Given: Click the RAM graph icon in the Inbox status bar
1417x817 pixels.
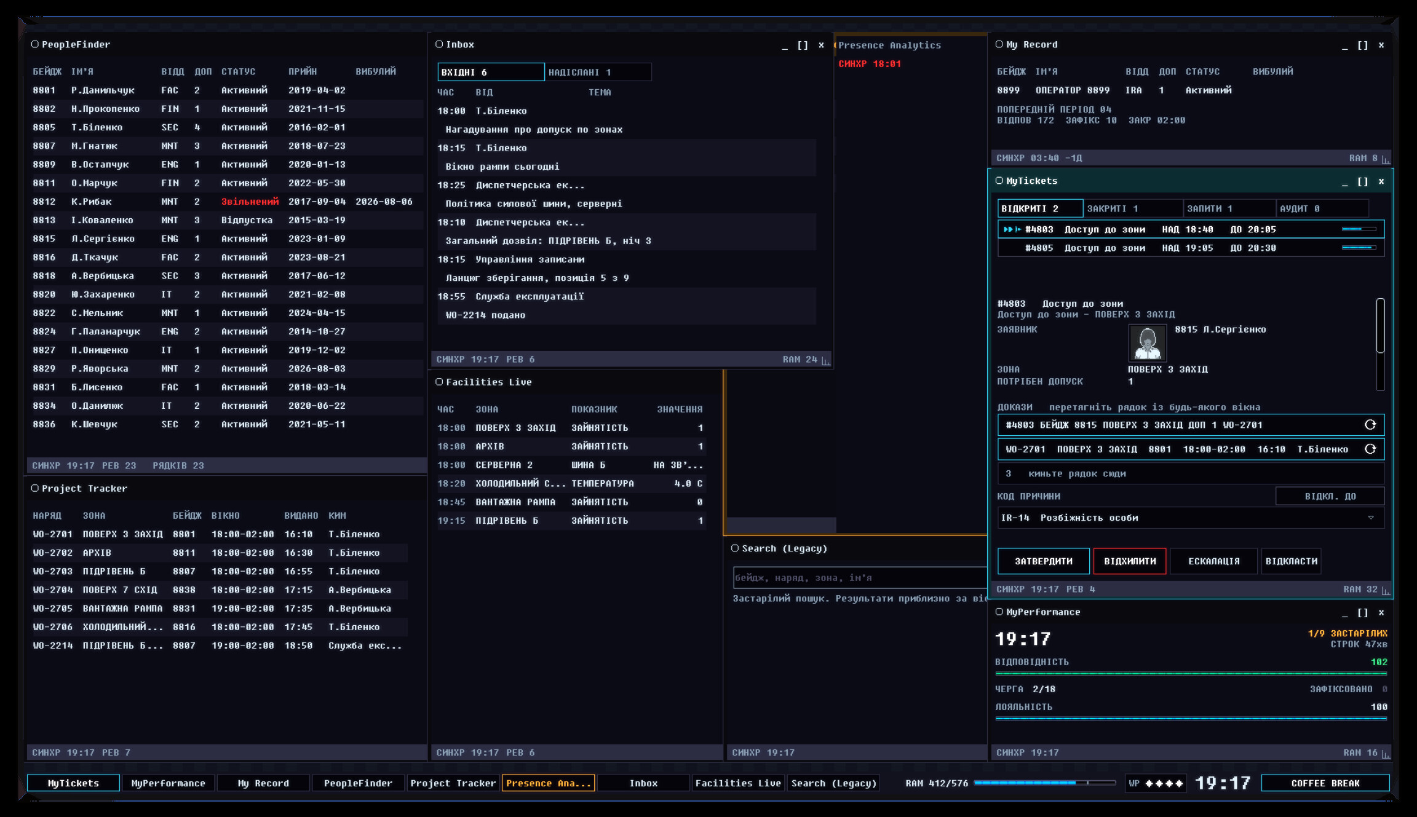Looking at the screenshot, I should pyautogui.click(x=826, y=360).
